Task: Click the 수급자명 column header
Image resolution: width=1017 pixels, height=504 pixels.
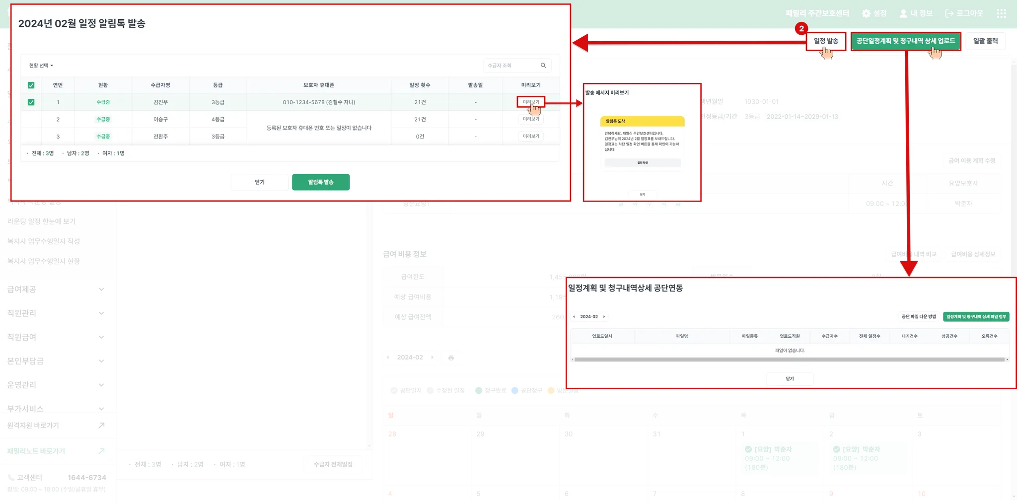Action: pyautogui.click(x=160, y=85)
